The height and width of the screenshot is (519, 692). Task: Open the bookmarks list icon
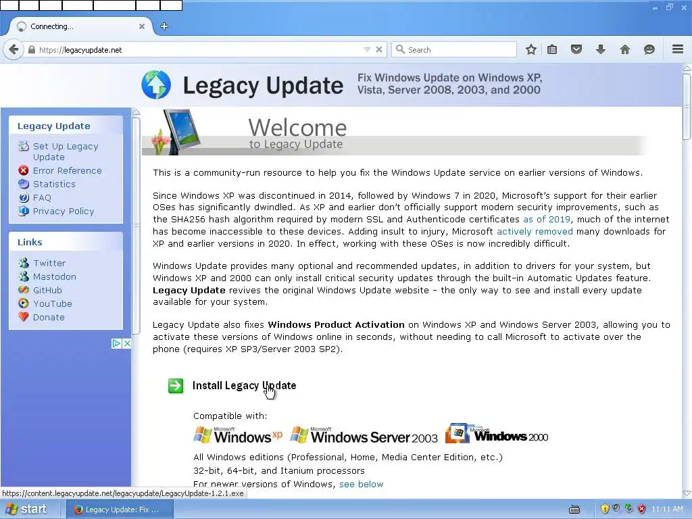tap(552, 49)
